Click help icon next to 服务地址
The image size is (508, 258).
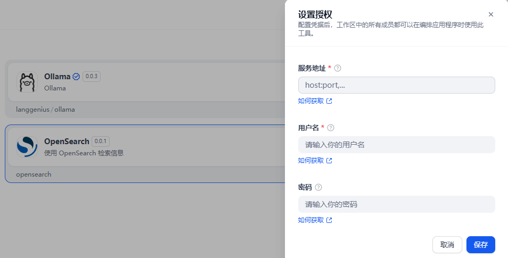[x=338, y=68]
